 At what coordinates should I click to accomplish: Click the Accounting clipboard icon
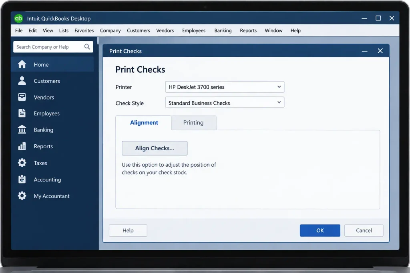coord(22,179)
